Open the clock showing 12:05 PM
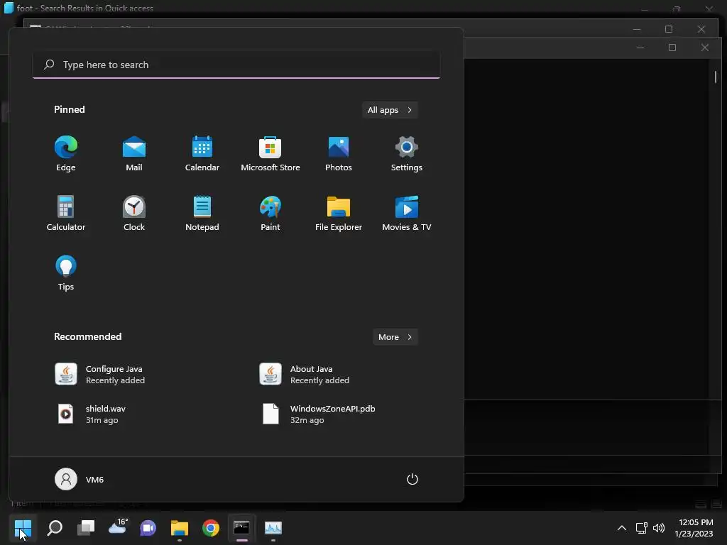Image resolution: width=727 pixels, height=545 pixels. click(694, 528)
